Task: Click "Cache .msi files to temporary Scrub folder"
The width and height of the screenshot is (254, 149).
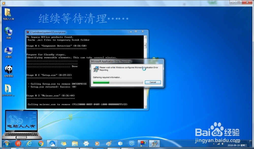Action: pyautogui.click(x=58, y=40)
